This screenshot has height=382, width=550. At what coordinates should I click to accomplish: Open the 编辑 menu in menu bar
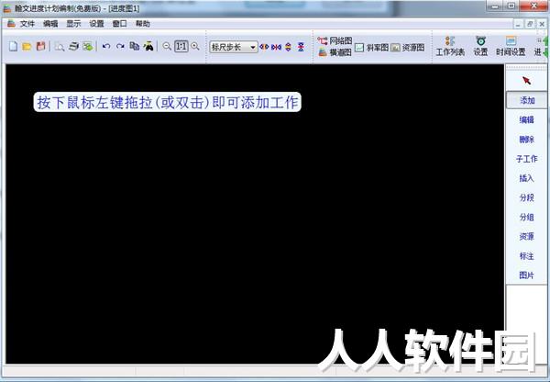[50, 24]
